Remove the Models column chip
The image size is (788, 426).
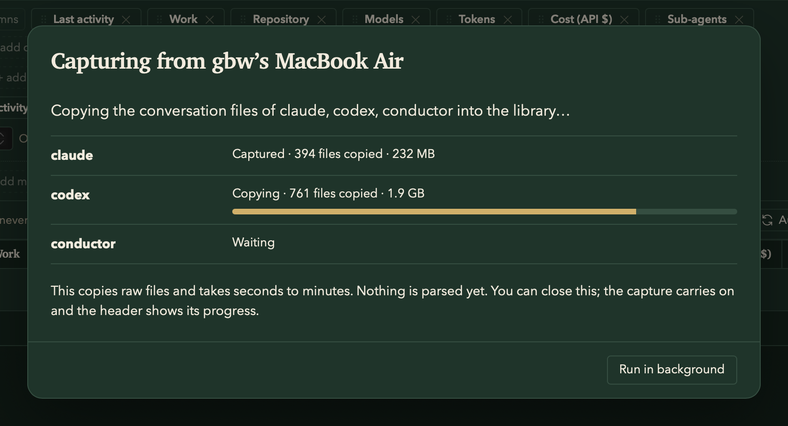(x=416, y=20)
